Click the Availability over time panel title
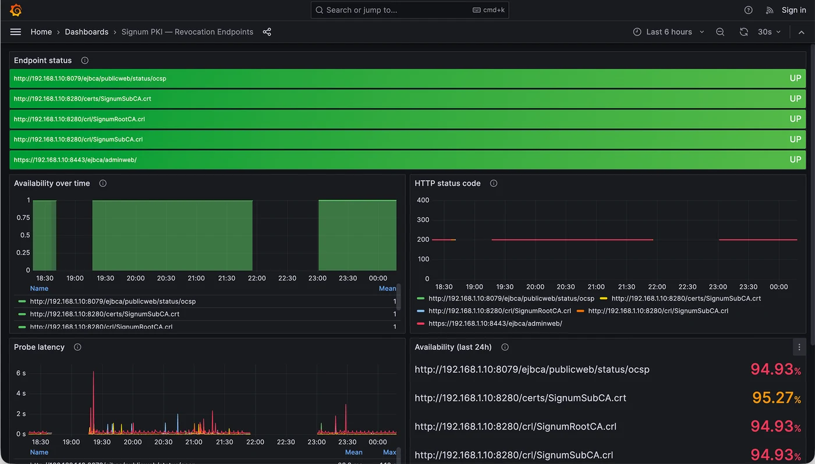Image resolution: width=815 pixels, height=464 pixels. pos(52,183)
